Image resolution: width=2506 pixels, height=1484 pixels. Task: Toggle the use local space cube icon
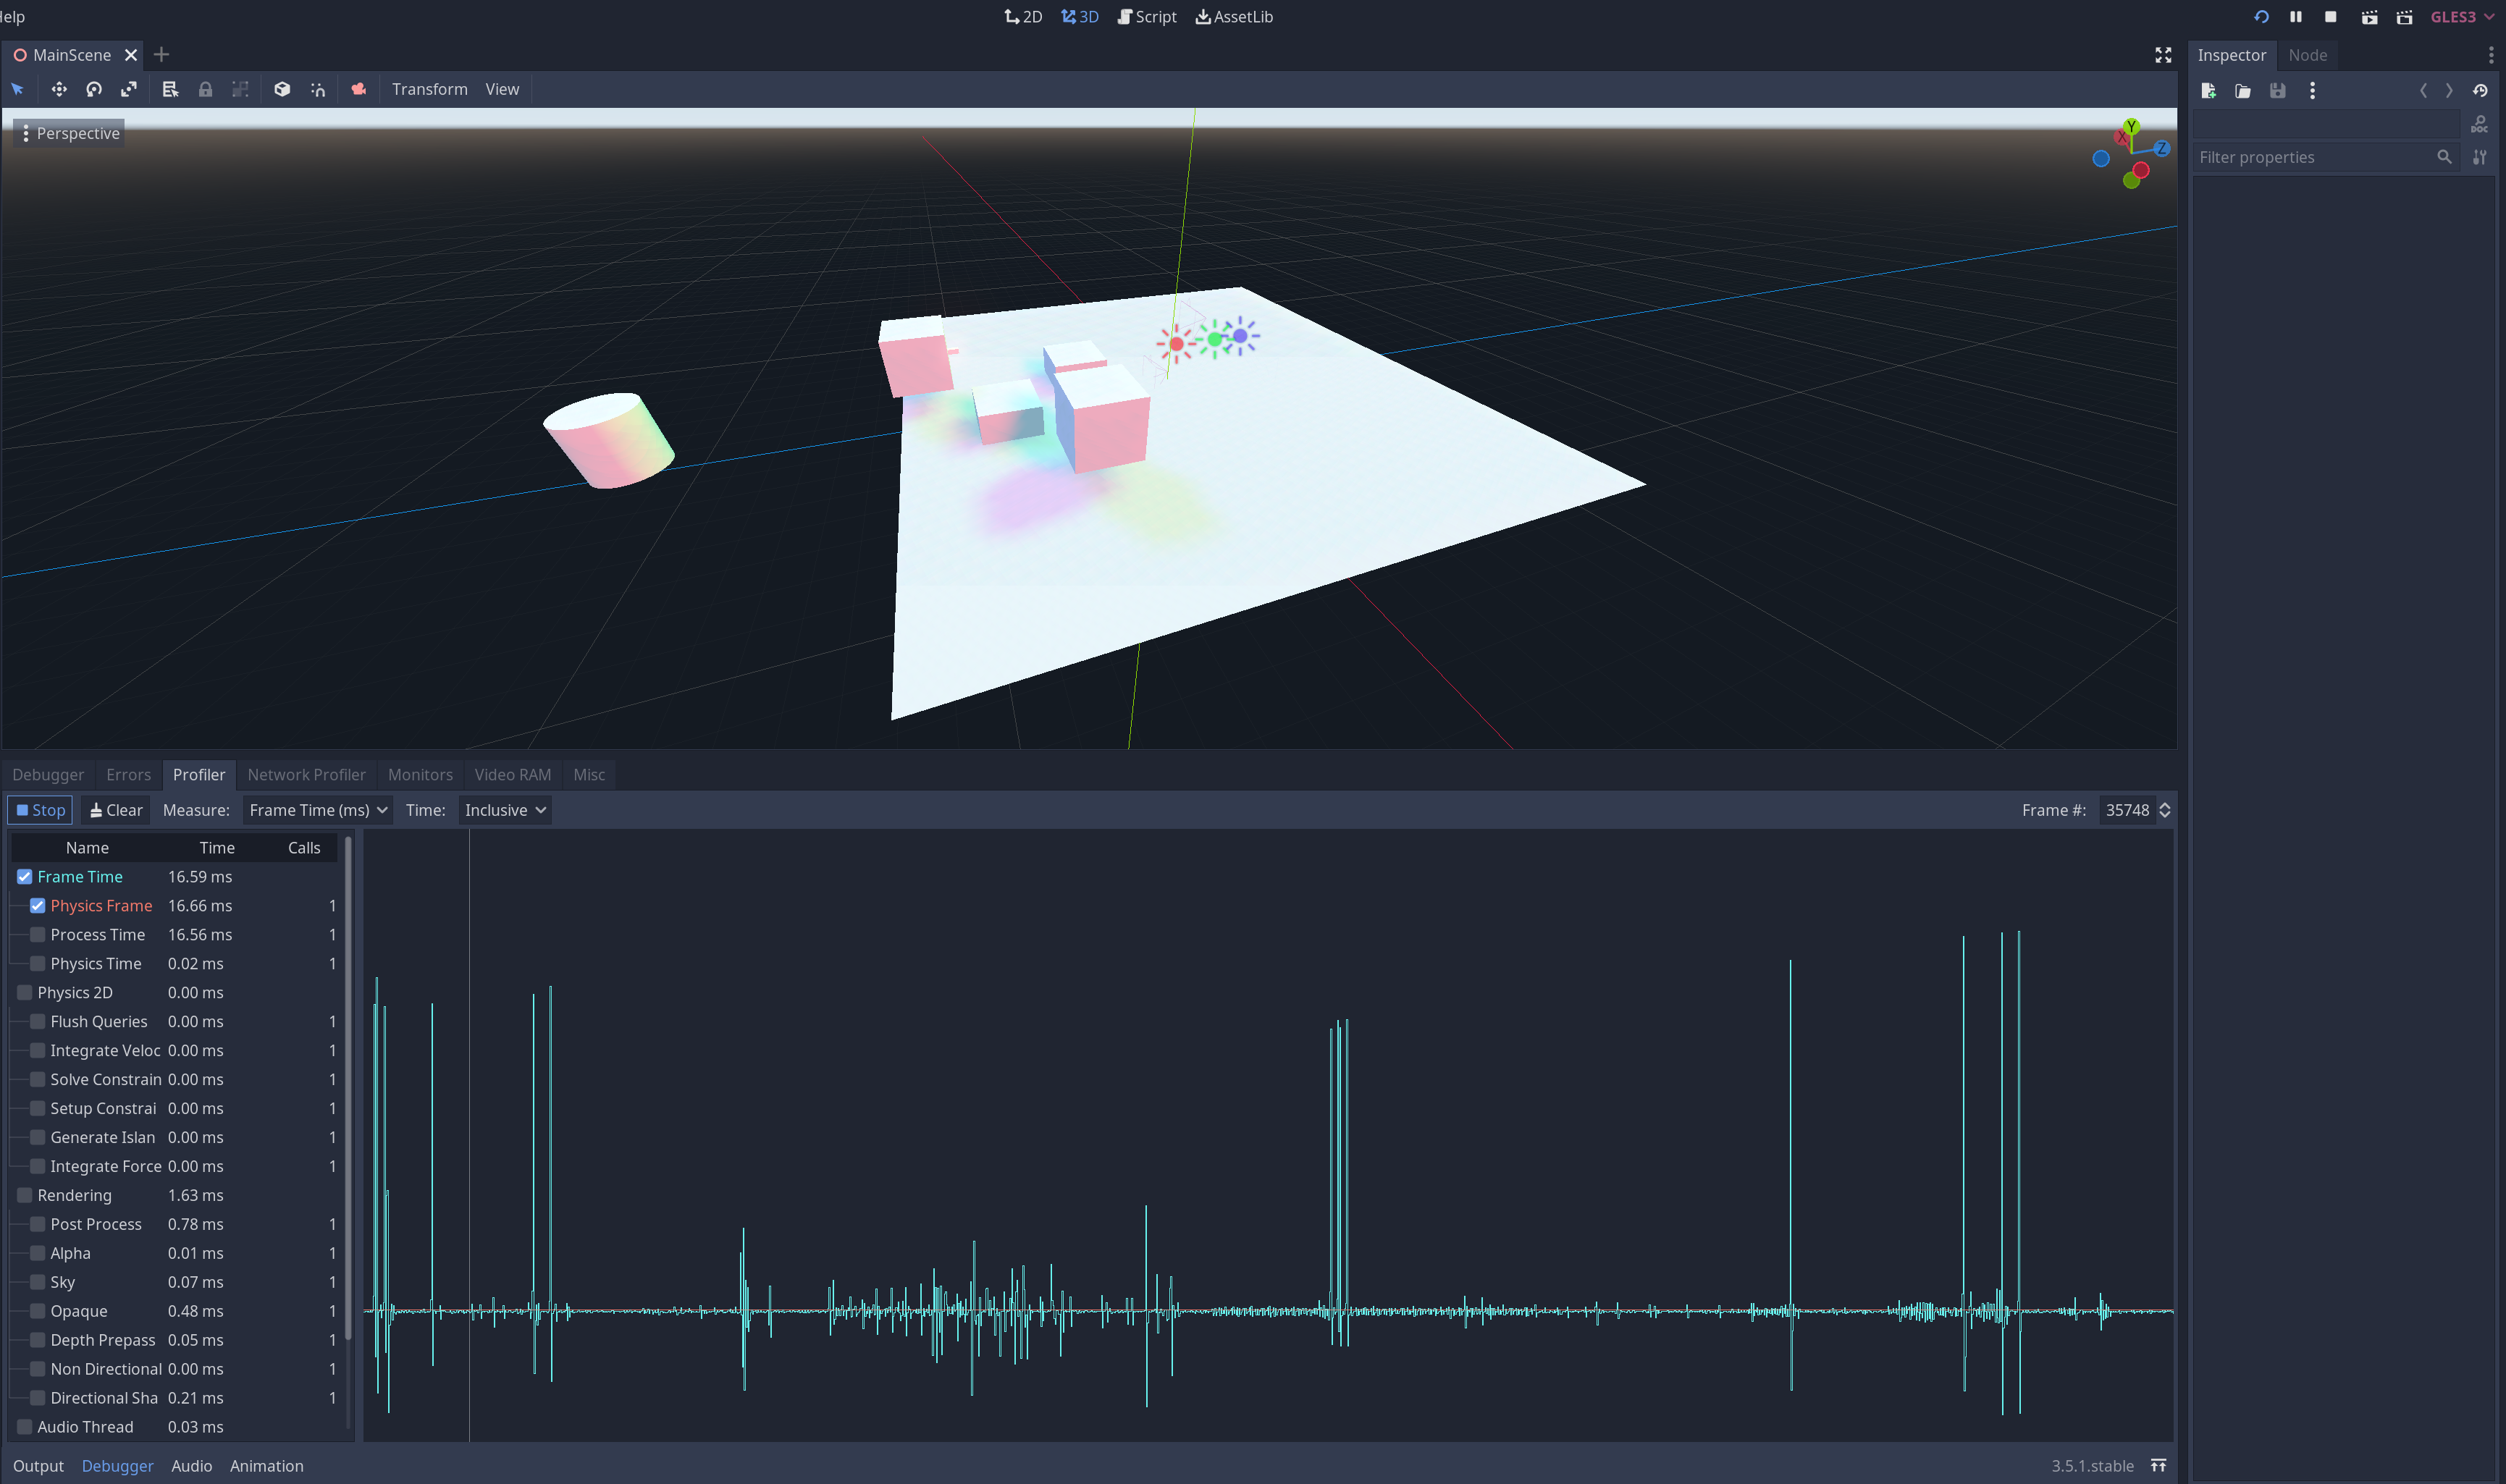tap(282, 89)
